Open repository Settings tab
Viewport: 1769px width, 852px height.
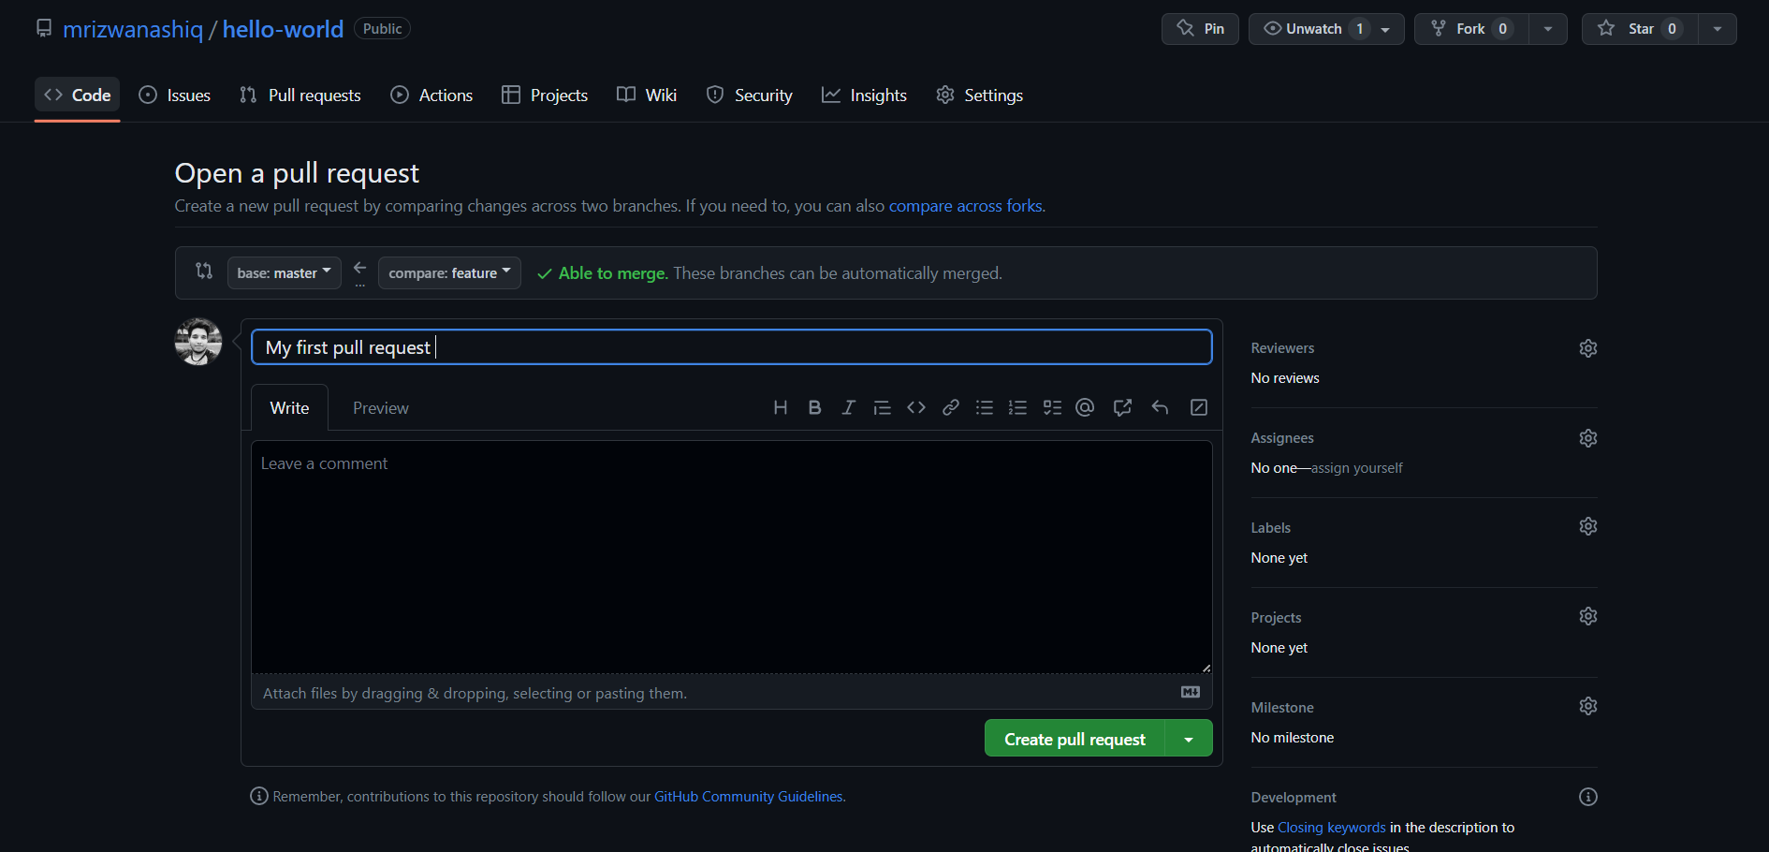[x=979, y=95]
